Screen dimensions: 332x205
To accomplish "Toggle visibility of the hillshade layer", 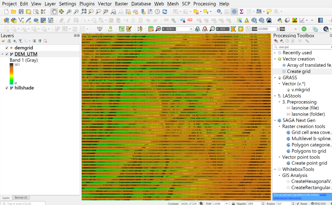I will tap(7, 88).
